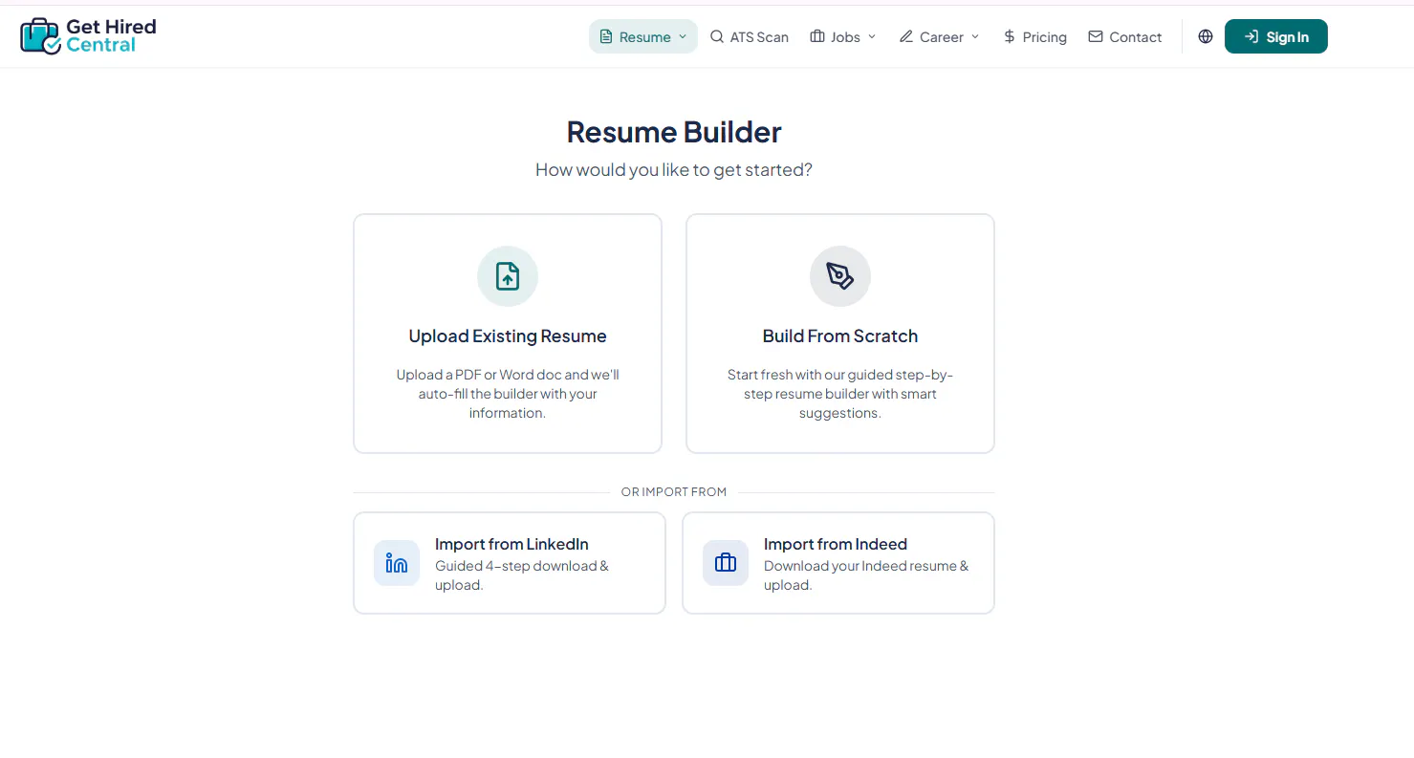
Task: Go to the Pricing page
Action: [1034, 36]
